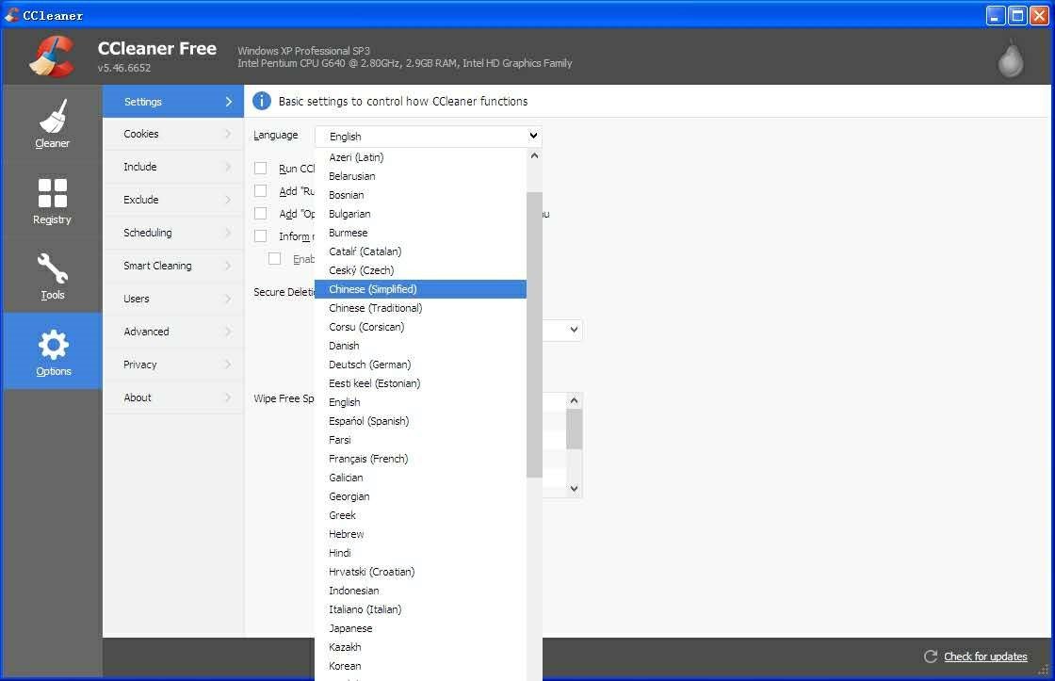Open the Smart Cleaning tab
Image resolution: width=1055 pixels, height=681 pixels.
[173, 266]
